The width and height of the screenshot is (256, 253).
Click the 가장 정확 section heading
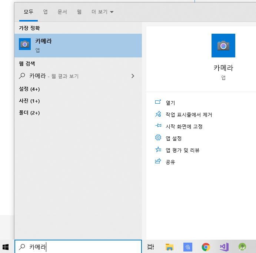29,28
